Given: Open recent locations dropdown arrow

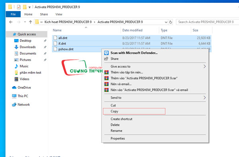Looking at the screenshot, I should (x=25, y=22).
